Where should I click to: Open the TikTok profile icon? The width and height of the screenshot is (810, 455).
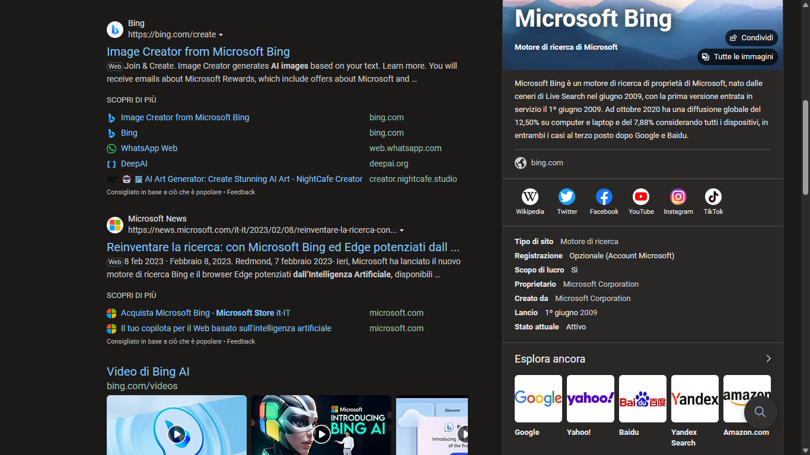pyautogui.click(x=713, y=197)
